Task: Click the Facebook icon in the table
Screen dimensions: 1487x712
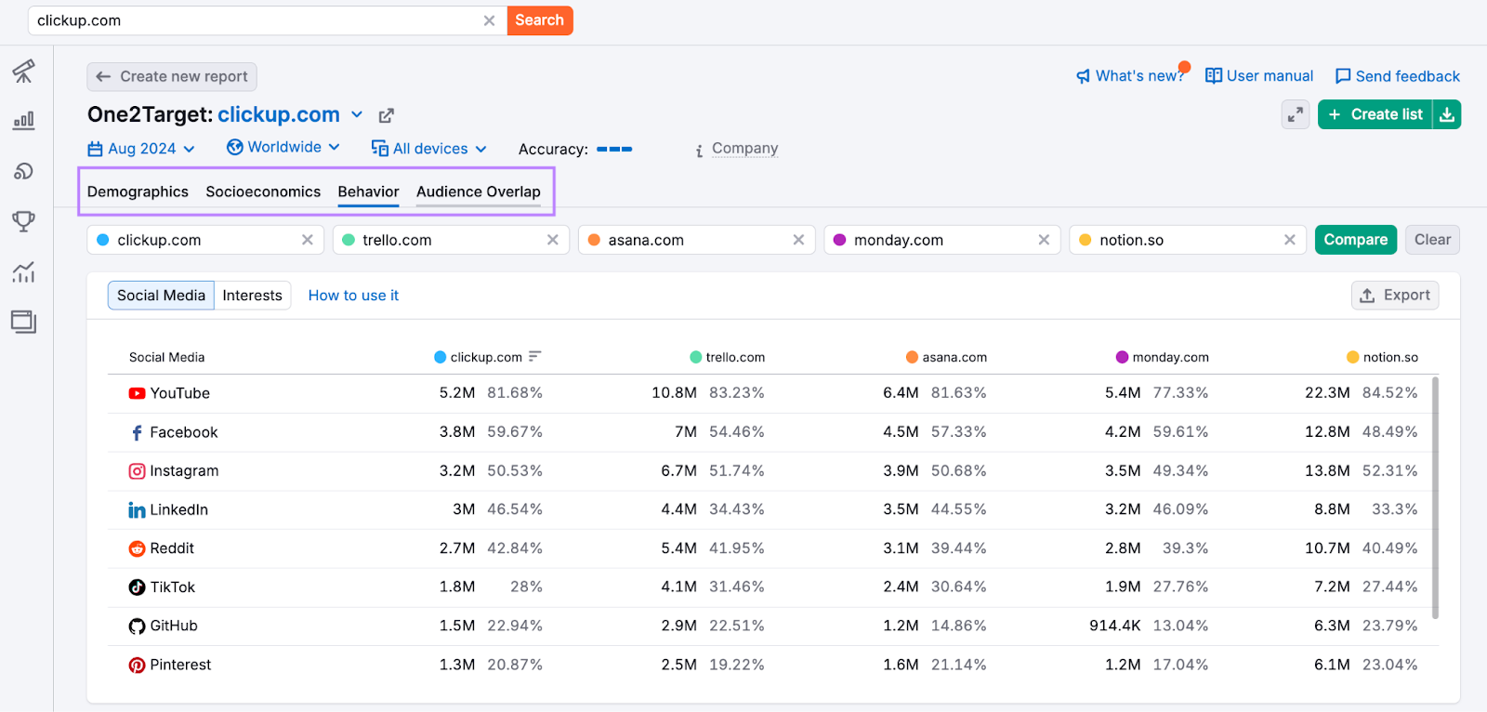Action: pos(137,432)
